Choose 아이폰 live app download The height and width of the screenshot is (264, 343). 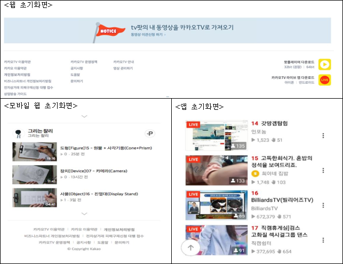point(289,83)
